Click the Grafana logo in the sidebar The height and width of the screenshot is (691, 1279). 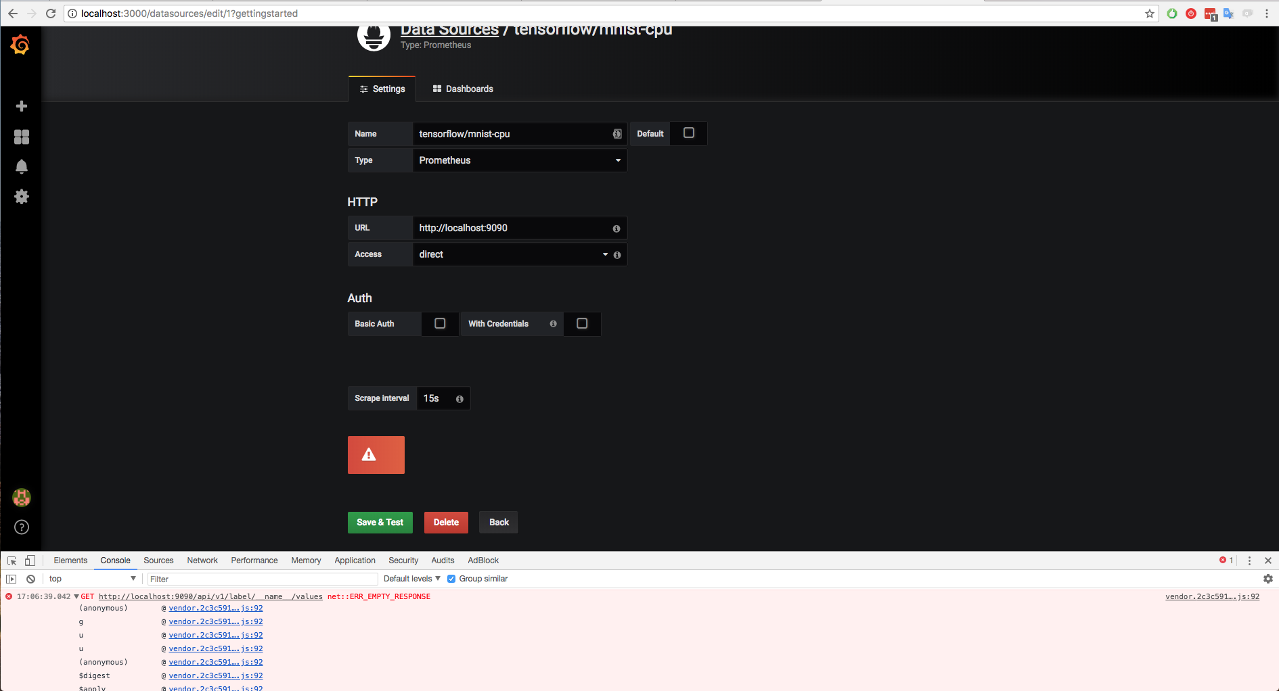tap(20, 45)
